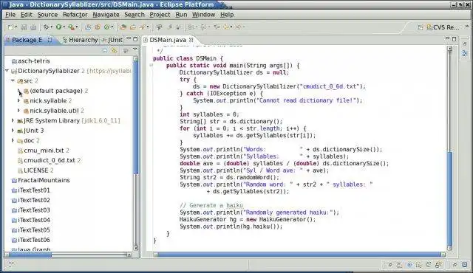
Task: Toggle Link with Editor in Package Explorer
Action: point(115,51)
